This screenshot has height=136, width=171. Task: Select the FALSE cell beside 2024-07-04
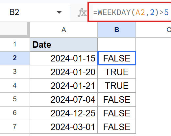pyautogui.click(x=117, y=99)
